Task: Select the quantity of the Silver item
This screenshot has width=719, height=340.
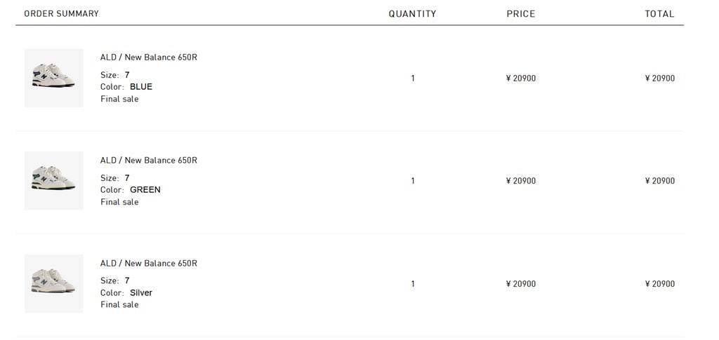Action: (413, 284)
